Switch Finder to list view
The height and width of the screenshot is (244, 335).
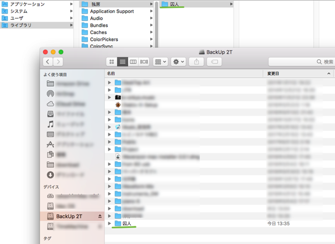[122, 62]
